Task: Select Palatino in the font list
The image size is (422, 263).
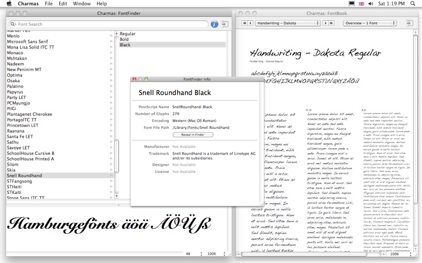Action: tap(15, 86)
